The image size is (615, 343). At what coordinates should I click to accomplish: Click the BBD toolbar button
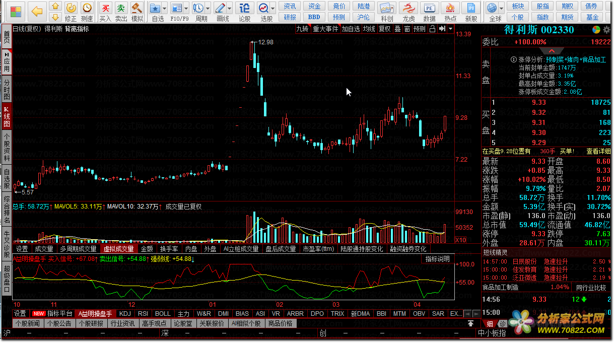point(314,17)
